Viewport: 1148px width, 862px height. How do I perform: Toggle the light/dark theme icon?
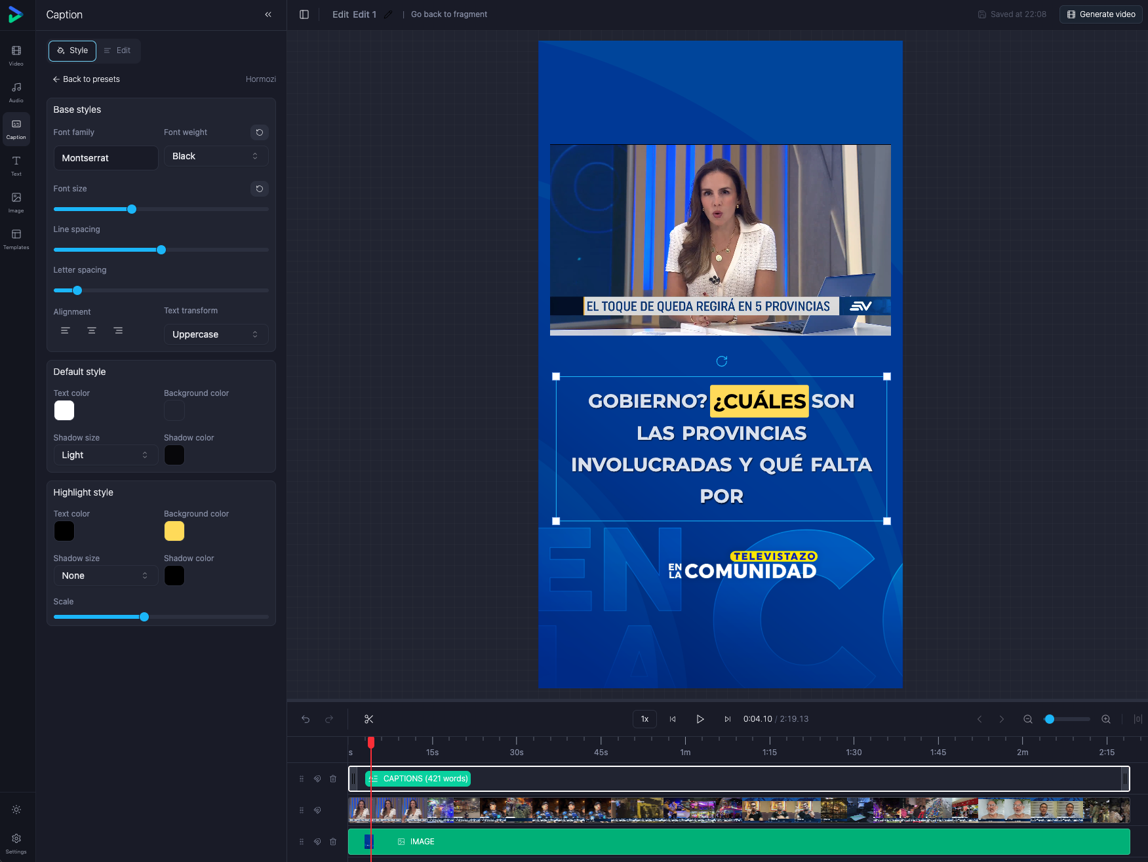[x=16, y=810]
